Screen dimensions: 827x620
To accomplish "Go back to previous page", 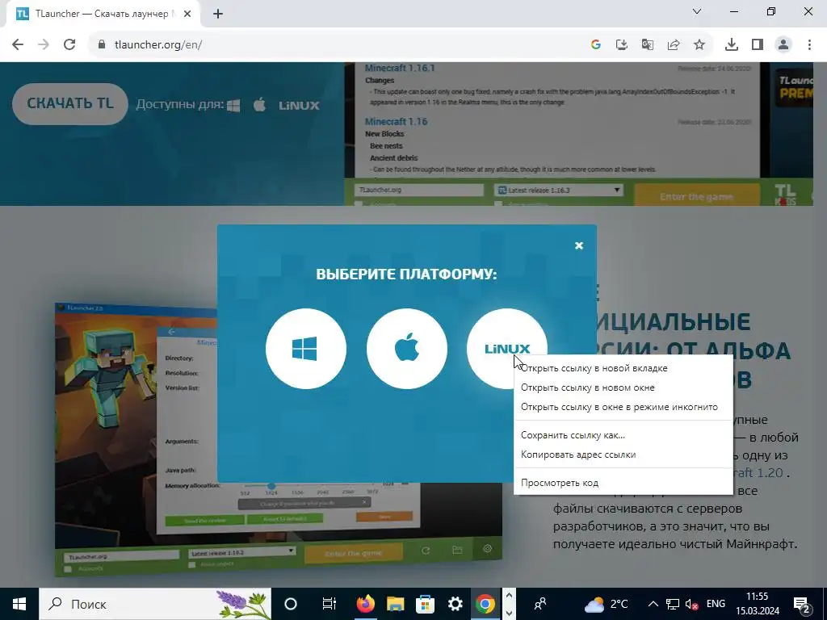I will [18, 44].
